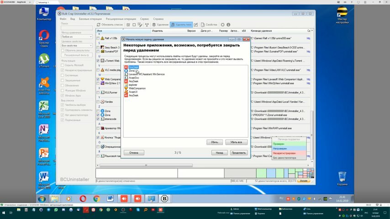Click the info icon in toolbar
The height and width of the screenshot is (219, 390).
coord(228,25)
